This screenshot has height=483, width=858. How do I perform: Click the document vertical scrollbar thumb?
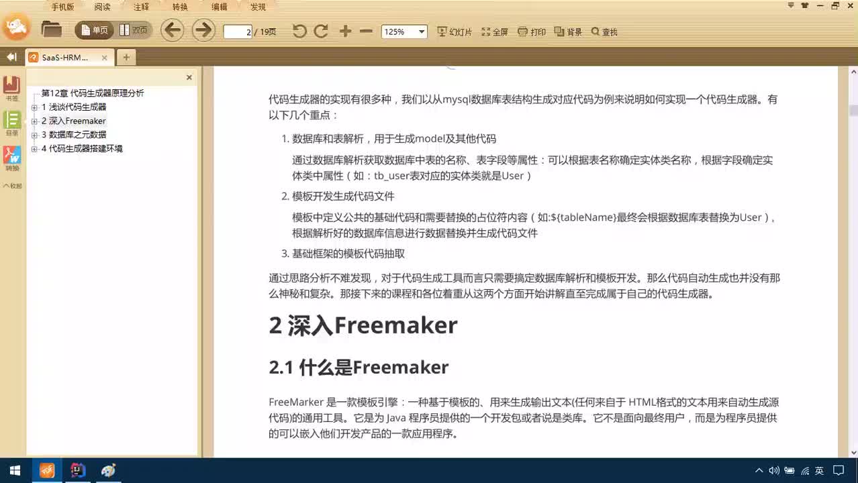[x=853, y=111]
